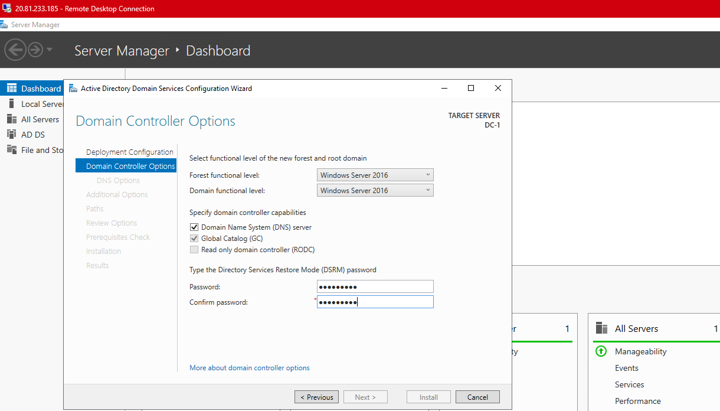Click the Install button

[x=429, y=397]
